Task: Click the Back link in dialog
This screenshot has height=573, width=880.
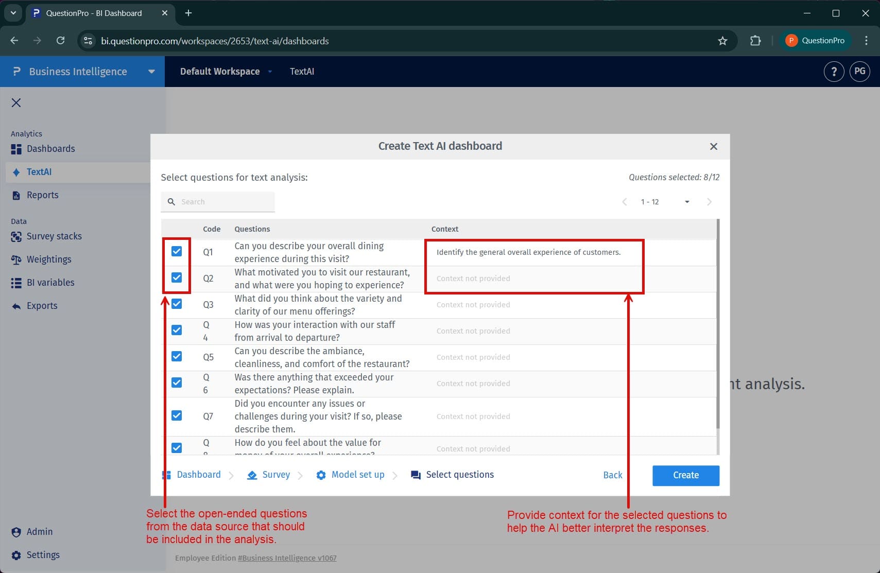Action: (x=613, y=476)
